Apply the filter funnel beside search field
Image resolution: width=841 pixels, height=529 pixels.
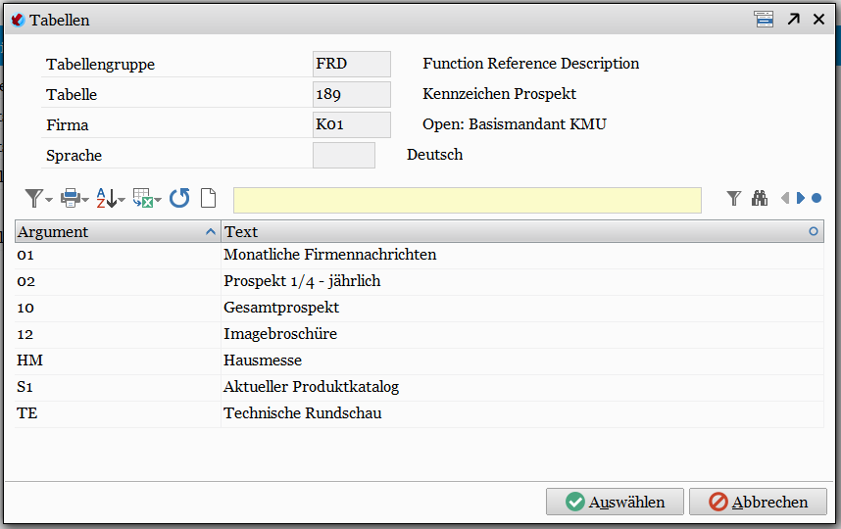coord(734,198)
